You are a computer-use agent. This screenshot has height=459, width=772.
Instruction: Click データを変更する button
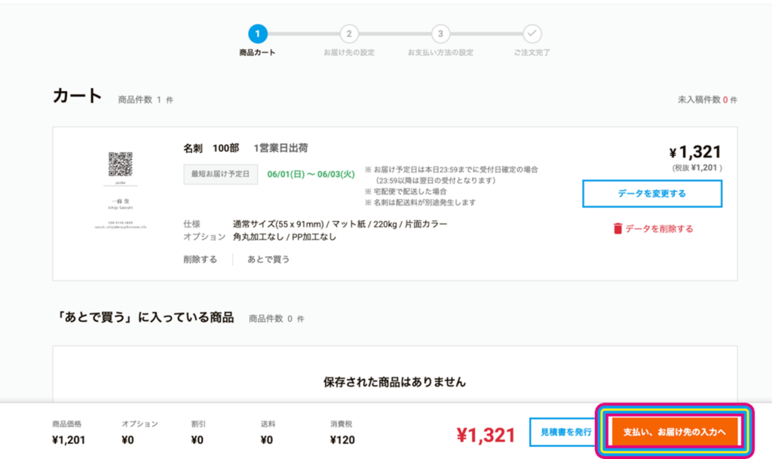coord(652,194)
